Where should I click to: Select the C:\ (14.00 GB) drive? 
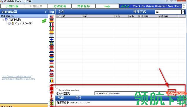tap(24, 24)
